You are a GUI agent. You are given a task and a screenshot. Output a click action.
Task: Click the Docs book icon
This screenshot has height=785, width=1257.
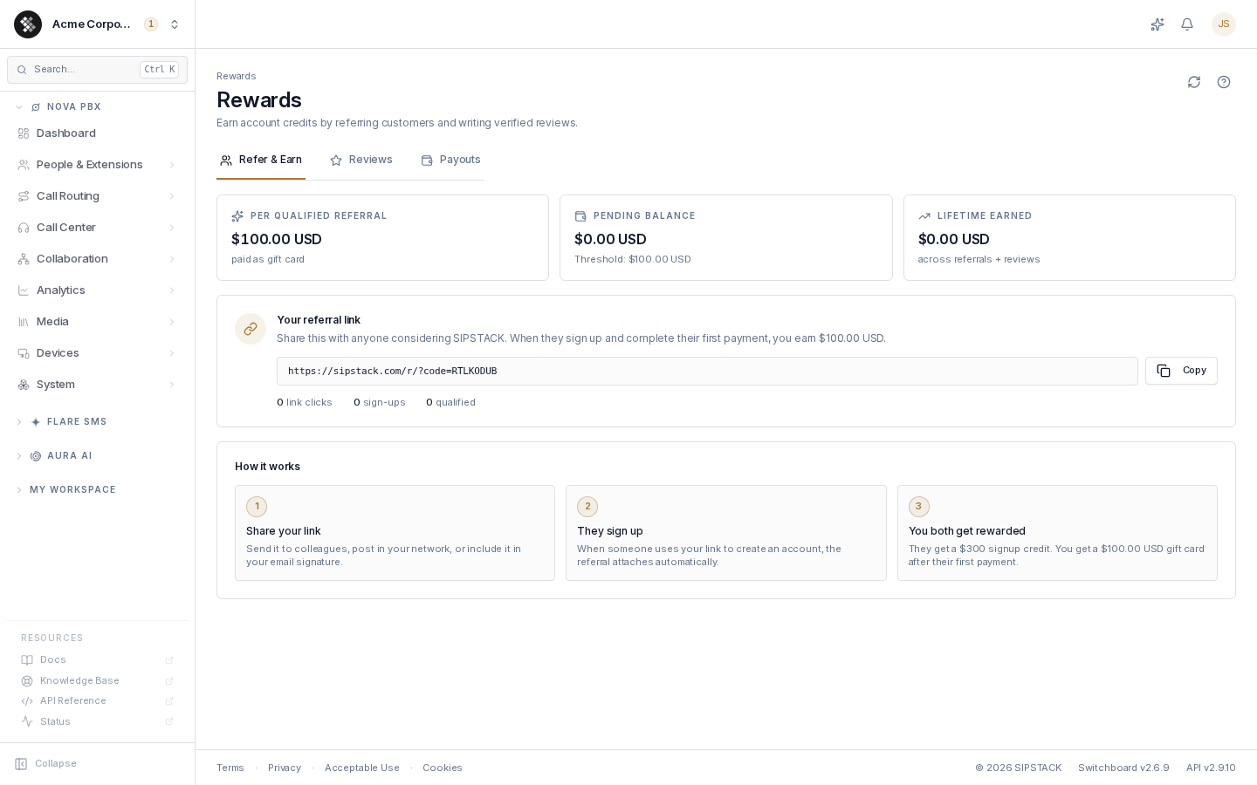click(27, 660)
